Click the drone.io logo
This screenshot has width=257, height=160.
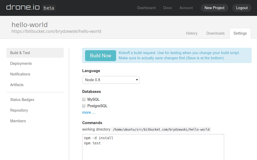(x=23, y=8)
